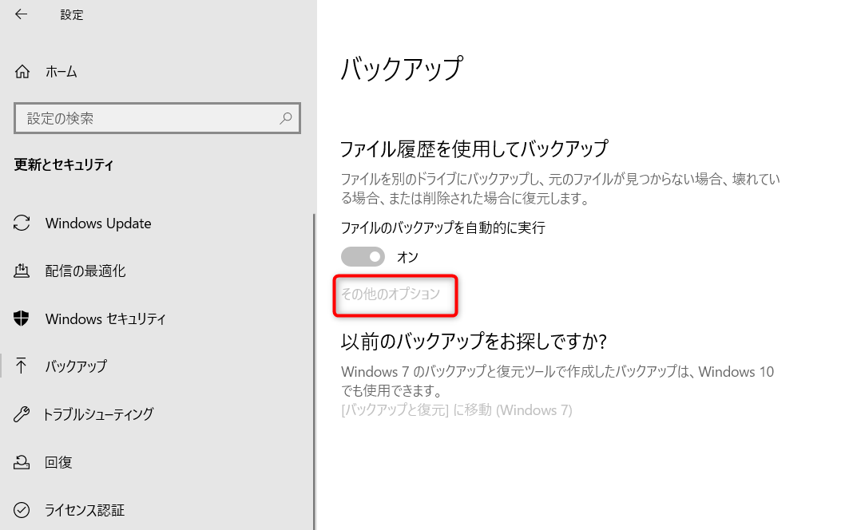Open ホーム in the sidebar
The image size is (857, 530).
click(61, 72)
